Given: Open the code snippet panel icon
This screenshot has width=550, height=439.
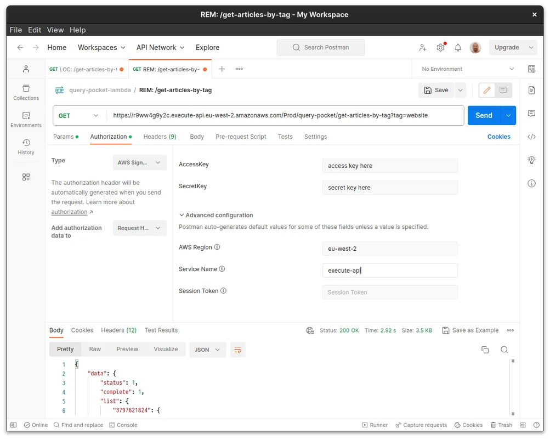Looking at the screenshot, I should pos(531,137).
